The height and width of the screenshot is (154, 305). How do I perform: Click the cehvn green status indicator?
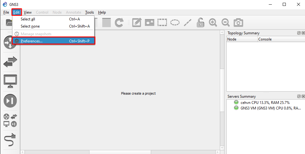(236, 102)
